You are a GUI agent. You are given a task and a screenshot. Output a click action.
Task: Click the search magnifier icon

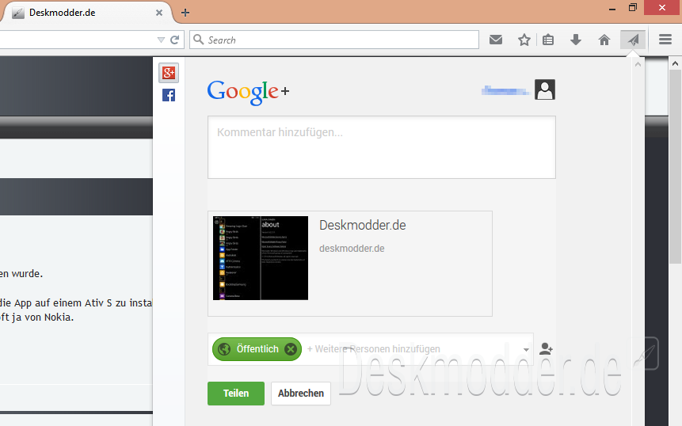pos(198,40)
